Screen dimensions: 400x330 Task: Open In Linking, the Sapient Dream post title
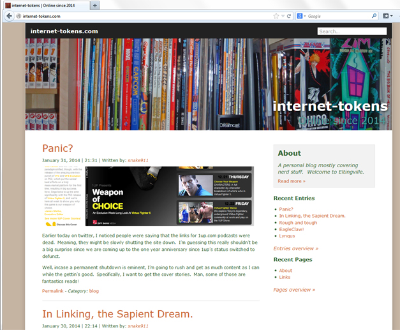pyautogui.click(x=117, y=314)
